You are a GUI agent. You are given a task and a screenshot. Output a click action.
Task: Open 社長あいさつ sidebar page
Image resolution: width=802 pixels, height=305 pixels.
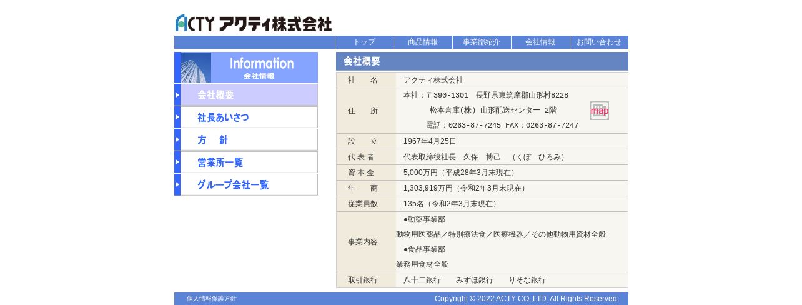(x=246, y=117)
